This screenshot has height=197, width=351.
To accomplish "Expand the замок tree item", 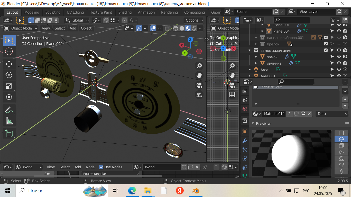I will 256,57.
